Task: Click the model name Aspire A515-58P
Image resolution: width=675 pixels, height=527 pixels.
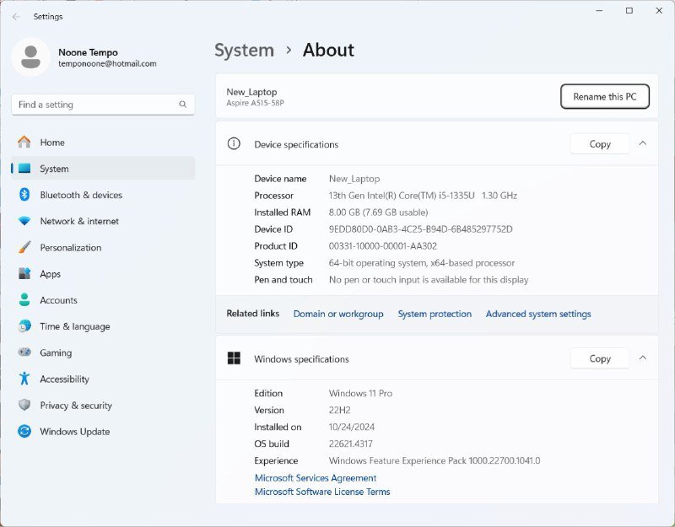Action: pyautogui.click(x=255, y=103)
